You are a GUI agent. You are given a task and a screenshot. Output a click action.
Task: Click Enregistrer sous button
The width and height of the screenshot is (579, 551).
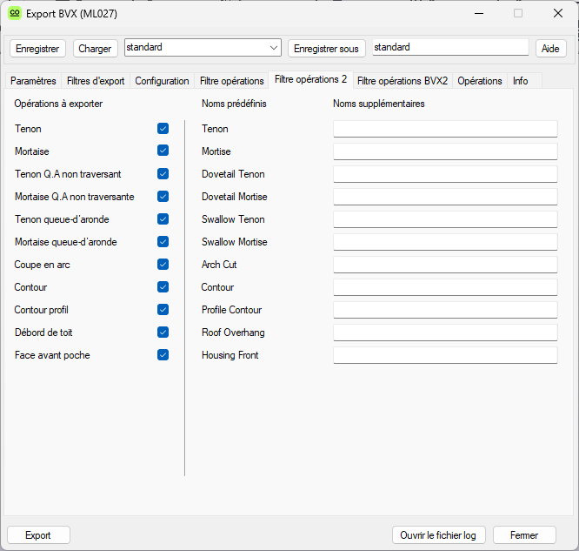326,49
